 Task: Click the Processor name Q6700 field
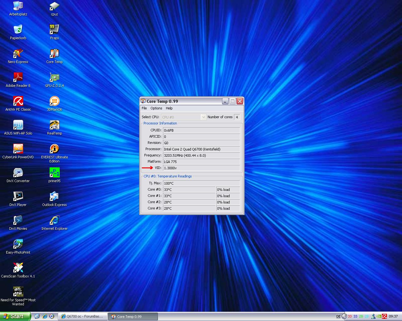point(202,149)
